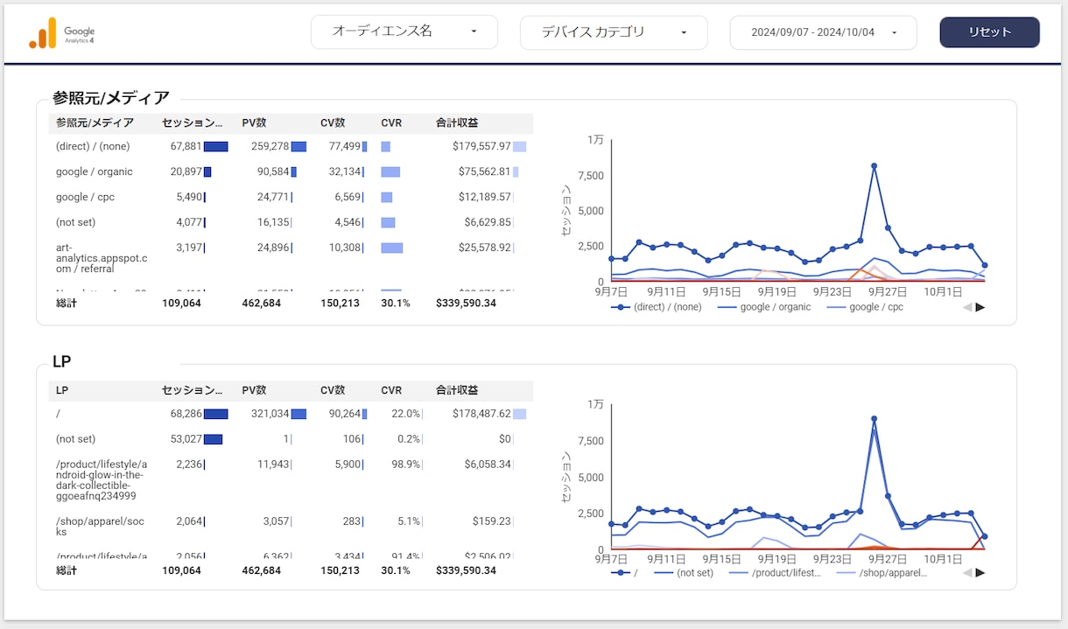This screenshot has width=1068, height=629.
Task: Click the 参照元/メディア section title
Action: (110, 98)
